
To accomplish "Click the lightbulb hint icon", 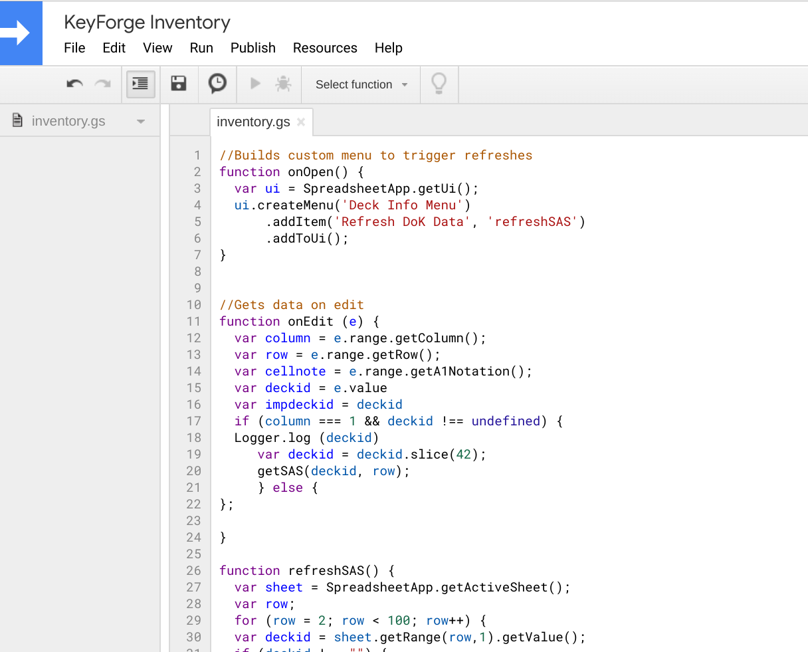I will coord(439,84).
